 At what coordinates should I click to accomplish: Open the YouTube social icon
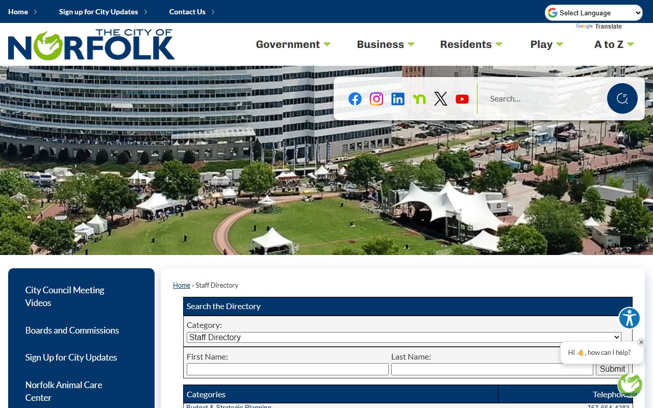pyautogui.click(x=462, y=99)
